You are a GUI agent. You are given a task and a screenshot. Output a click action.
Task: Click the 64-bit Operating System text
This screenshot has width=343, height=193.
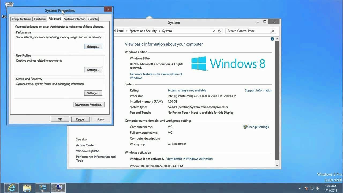click(198, 107)
